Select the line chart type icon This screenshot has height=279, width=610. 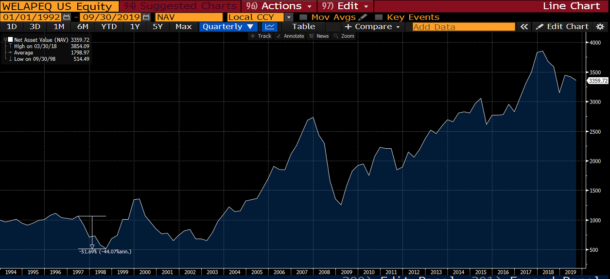pos(270,27)
